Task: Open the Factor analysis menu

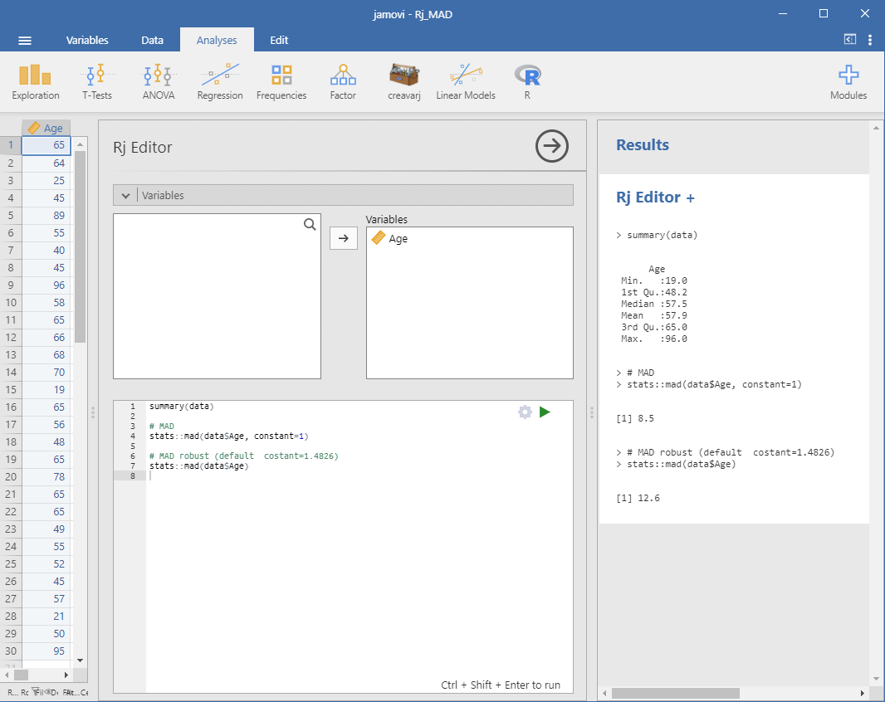Action: click(x=343, y=82)
